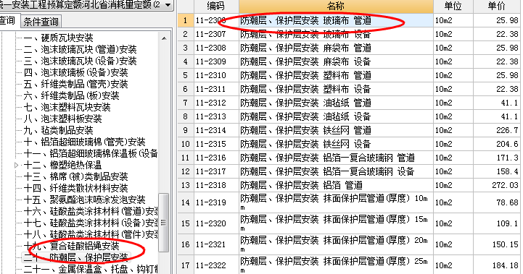Click price cell 272.03
This screenshot has height=274, width=523.
pyautogui.click(x=497, y=185)
